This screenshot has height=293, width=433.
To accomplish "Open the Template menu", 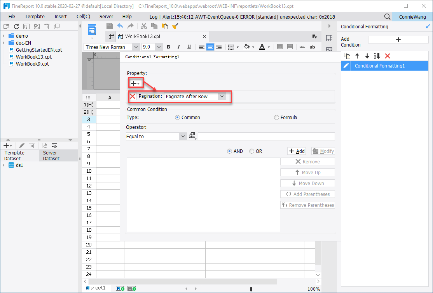I will click(x=35, y=16).
